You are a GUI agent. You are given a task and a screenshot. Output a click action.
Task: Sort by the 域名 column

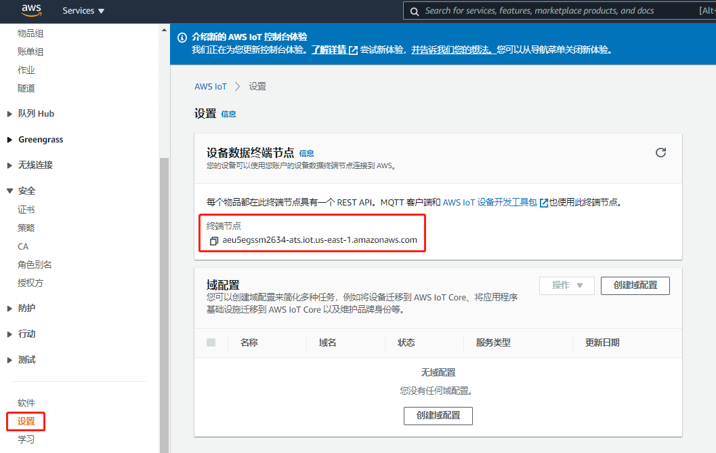327,343
